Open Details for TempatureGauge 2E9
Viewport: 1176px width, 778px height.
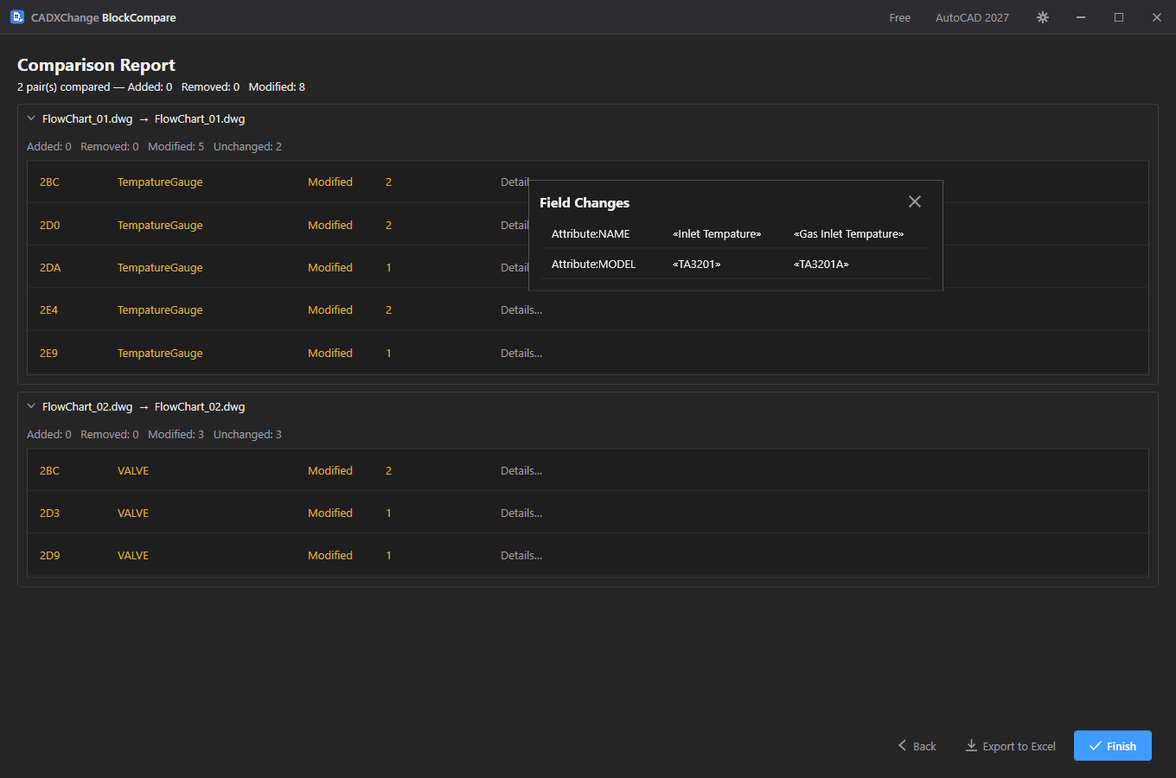521,353
